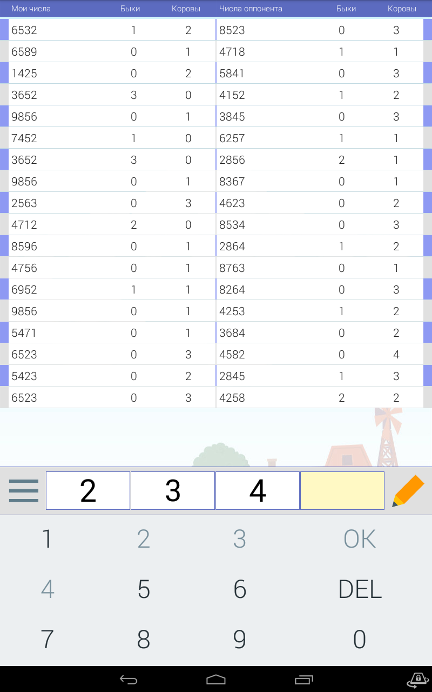
Task: Tap the greyed keypad digit 2
Action: (144, 539)
